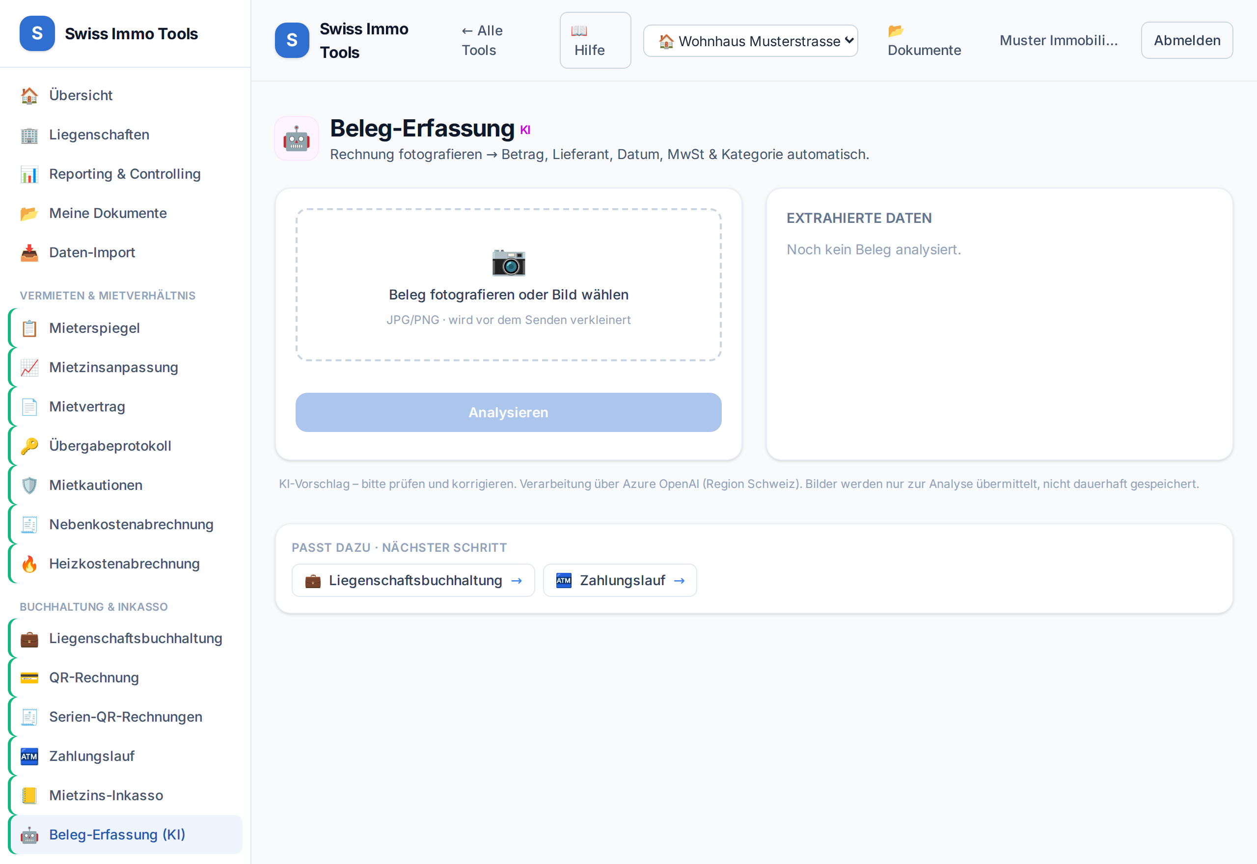
Task: Click the Hilfe book icon
Action: click(579, 31)
